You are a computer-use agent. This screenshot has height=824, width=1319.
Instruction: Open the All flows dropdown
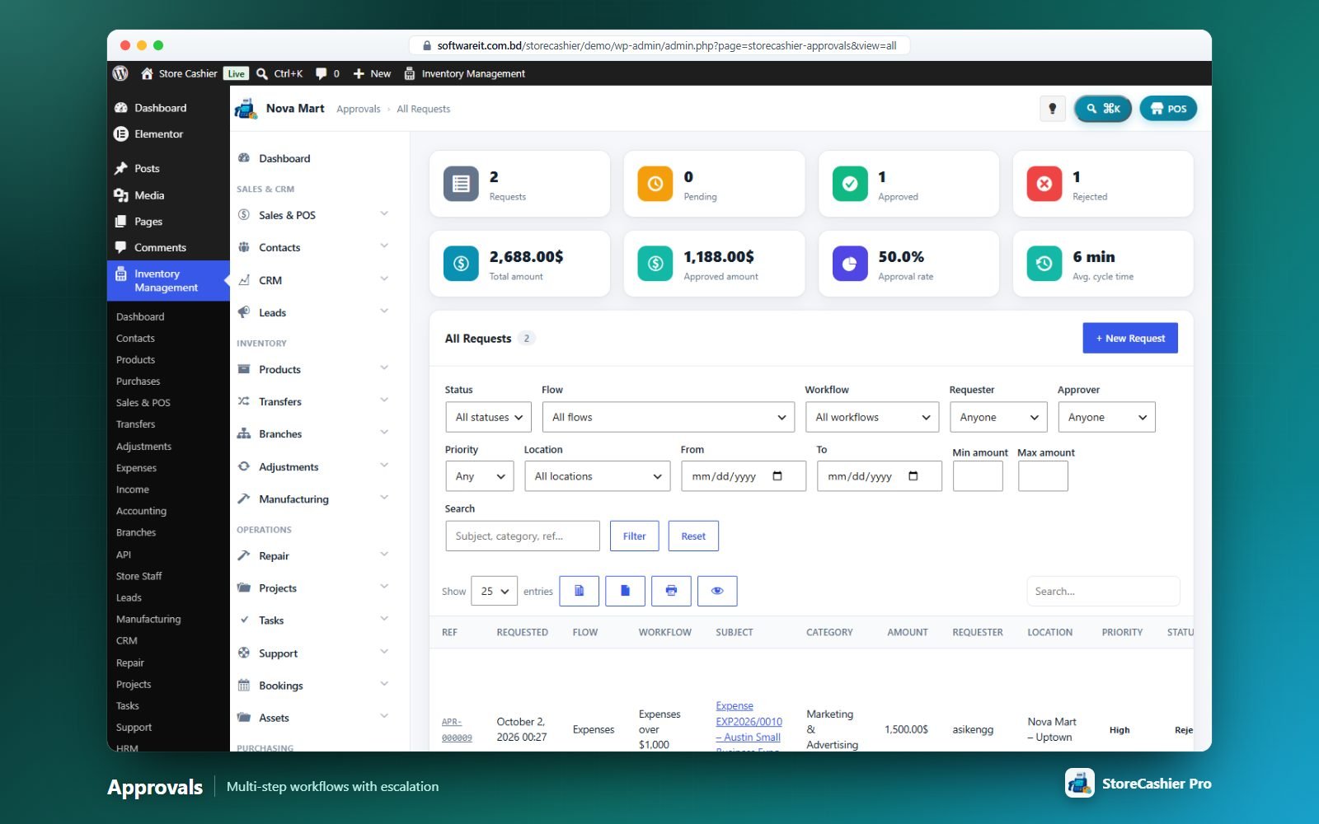coord(668,417)
